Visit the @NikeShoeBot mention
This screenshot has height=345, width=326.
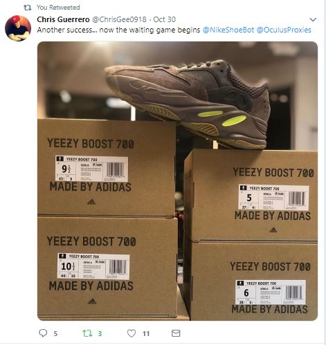pyautogui.click(x=228, y=30)
